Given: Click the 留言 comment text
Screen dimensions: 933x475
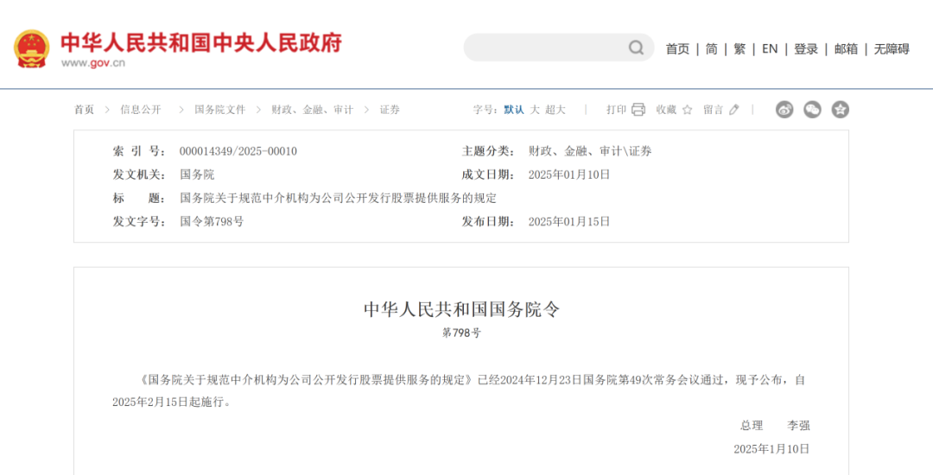Looking at the screenshot, I should point(713,110).
